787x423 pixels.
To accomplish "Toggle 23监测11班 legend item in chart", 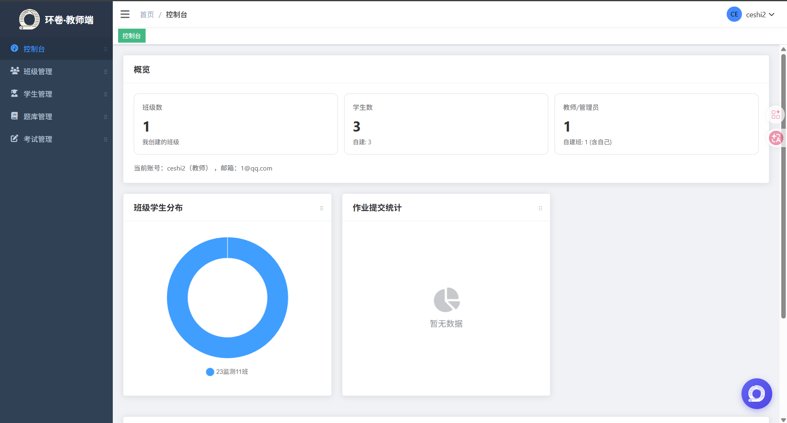I will [x=227, y=372].
